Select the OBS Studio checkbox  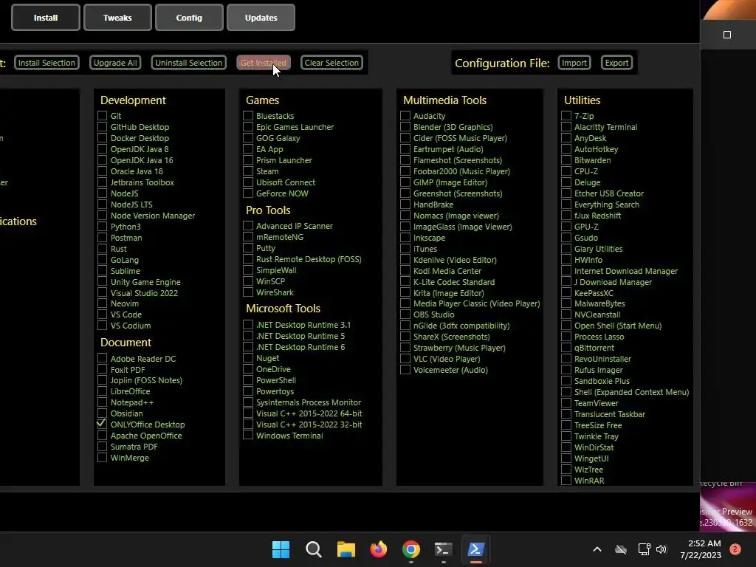coord(405,315)
